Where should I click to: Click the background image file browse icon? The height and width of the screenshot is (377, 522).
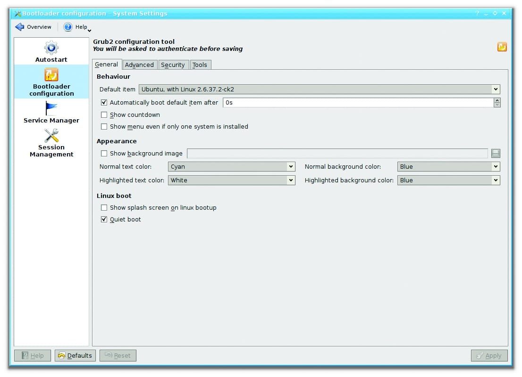click(x=495, y=153)
